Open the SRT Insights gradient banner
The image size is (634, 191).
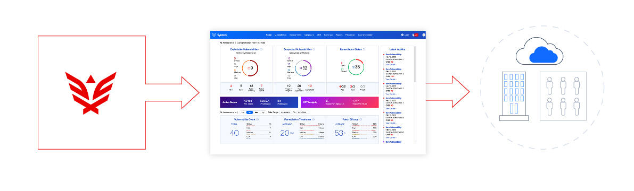(x=340, y=102)
